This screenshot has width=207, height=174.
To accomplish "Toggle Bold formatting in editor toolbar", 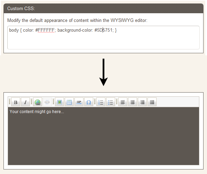I will click(16, 102).
